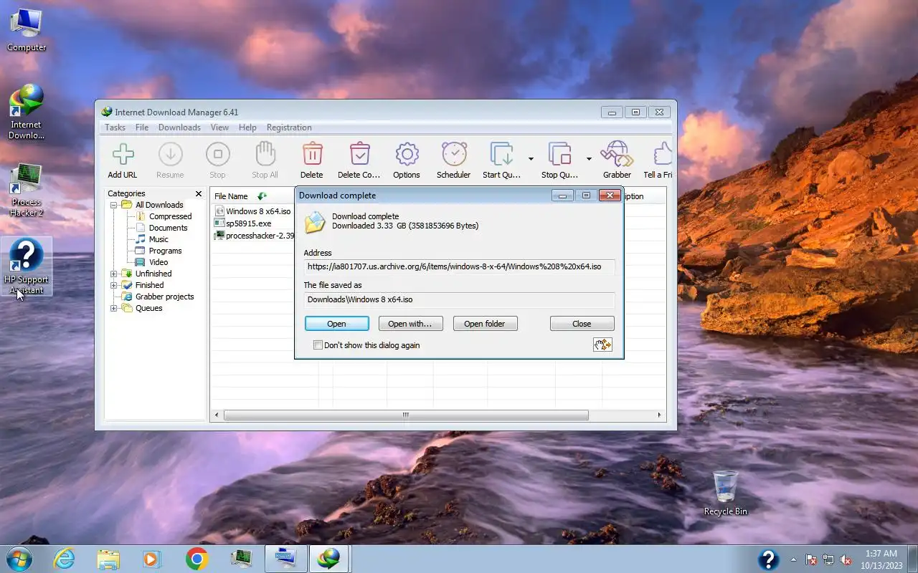Image resolution: width=918 pixels, height=573 pixels.
Task: Expand the Unfinished category node
Action: (113, 274)
